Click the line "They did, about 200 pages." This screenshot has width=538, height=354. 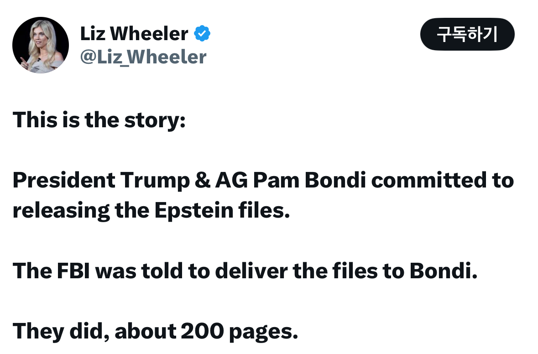(156, 331)
